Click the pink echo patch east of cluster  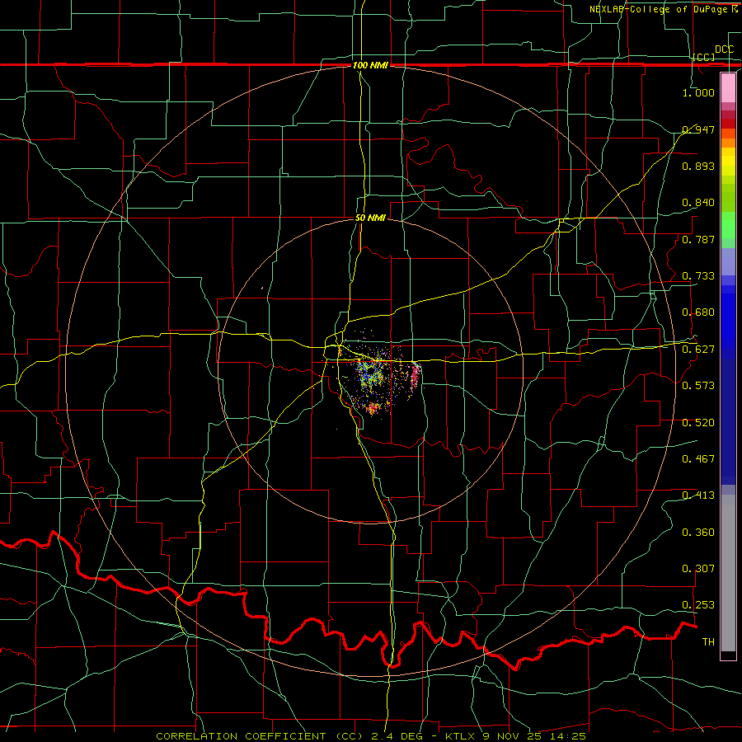(416, 375)
